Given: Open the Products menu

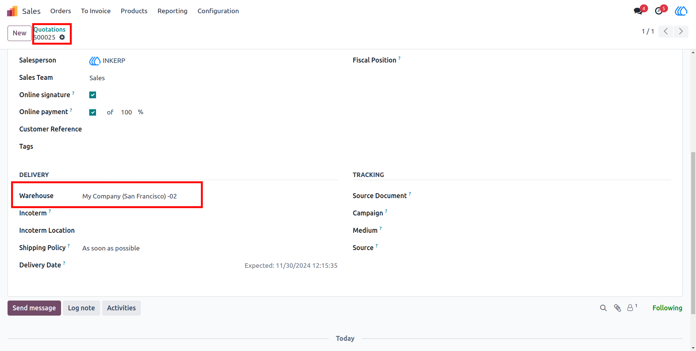Looking at the screenshot, I should pyautogui.click(x=134, y=11).
